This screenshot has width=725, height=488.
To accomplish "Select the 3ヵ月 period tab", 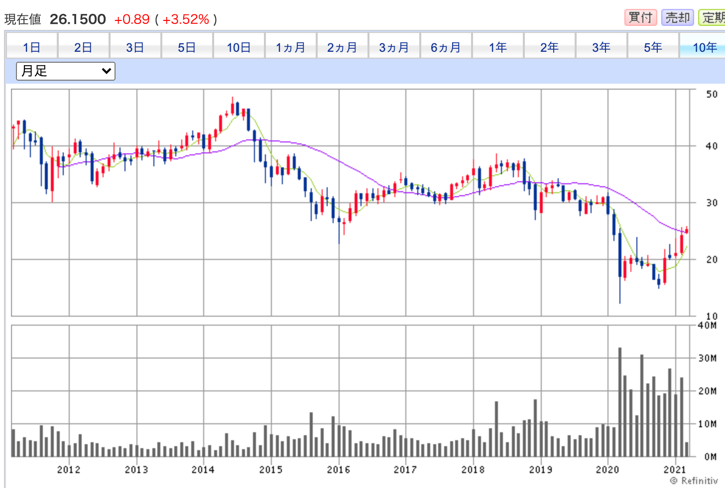I will coord(394,47).
